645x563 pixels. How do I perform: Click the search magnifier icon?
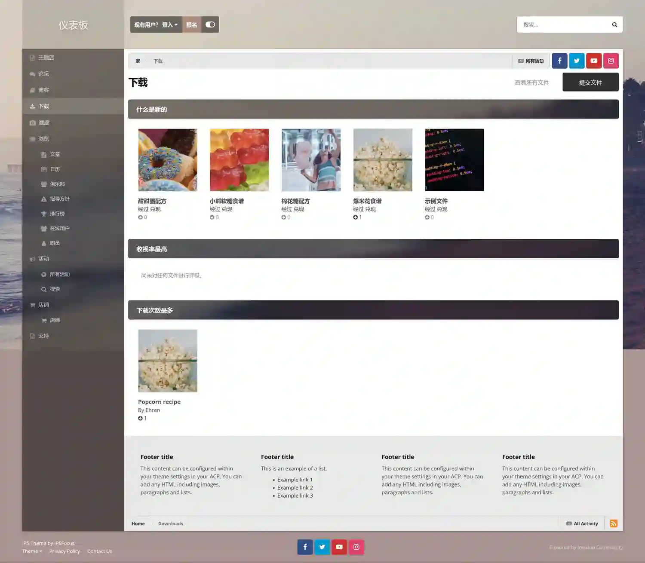pyautogui.click(x=614, y=24)
